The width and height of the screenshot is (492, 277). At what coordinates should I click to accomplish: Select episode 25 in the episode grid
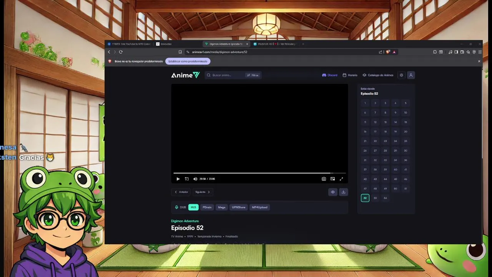pos(406,141)
